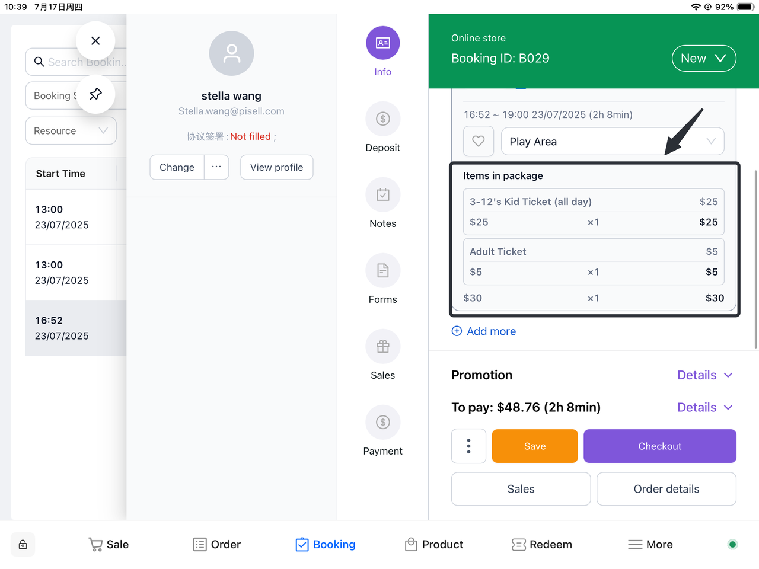The width and height of the screenshot is (759, 569).
Task: Click the pin icon button
Action: pos(95,94)
